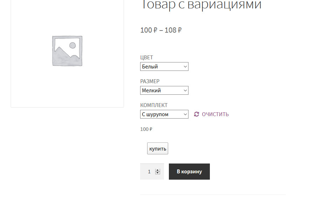Click the ОЧИСТИТЬ link to reset variations
Image resolution: width=336 pixels, height=200 pixels.
215,114
